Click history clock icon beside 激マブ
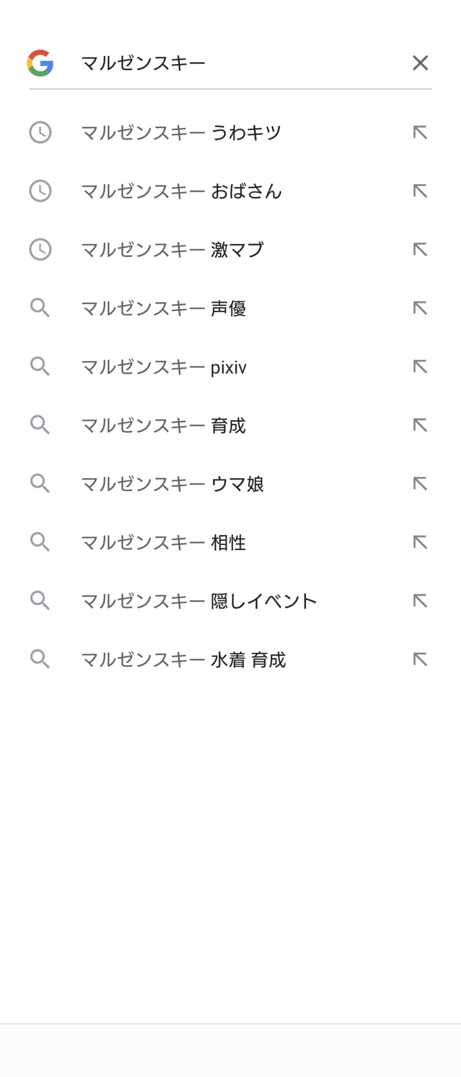Viewport: 461px width, 1077px height. click(x=40, y=249)
